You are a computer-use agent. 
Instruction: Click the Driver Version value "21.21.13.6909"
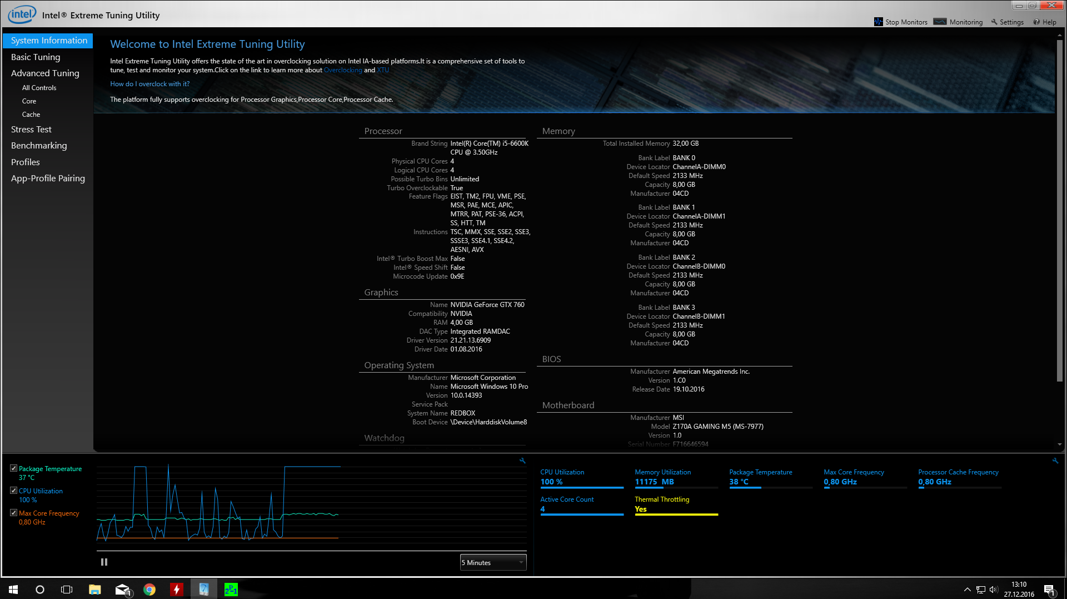(x=471, y=340)
